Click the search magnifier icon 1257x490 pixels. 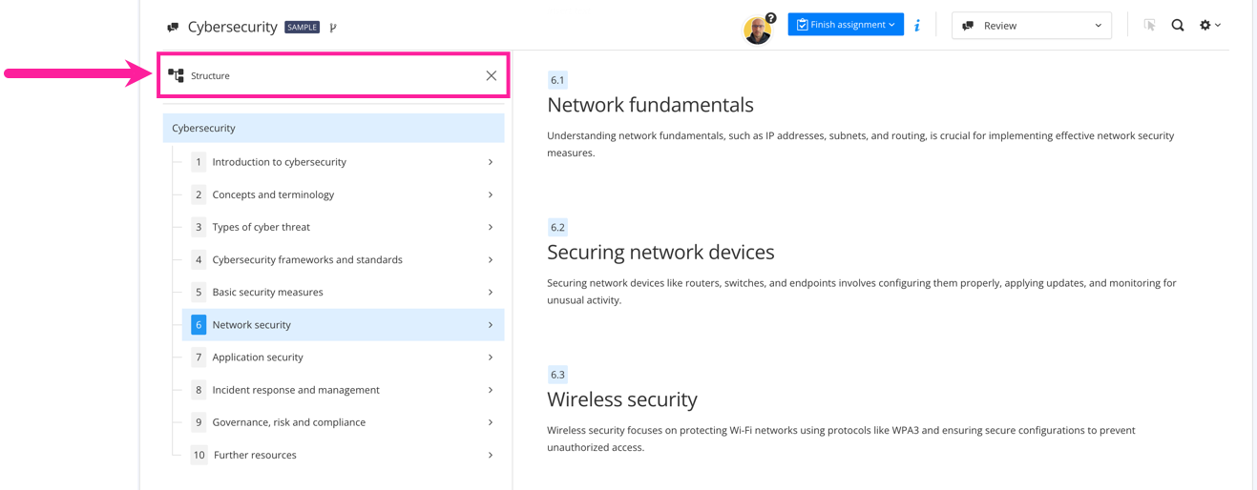point(1178,26)
